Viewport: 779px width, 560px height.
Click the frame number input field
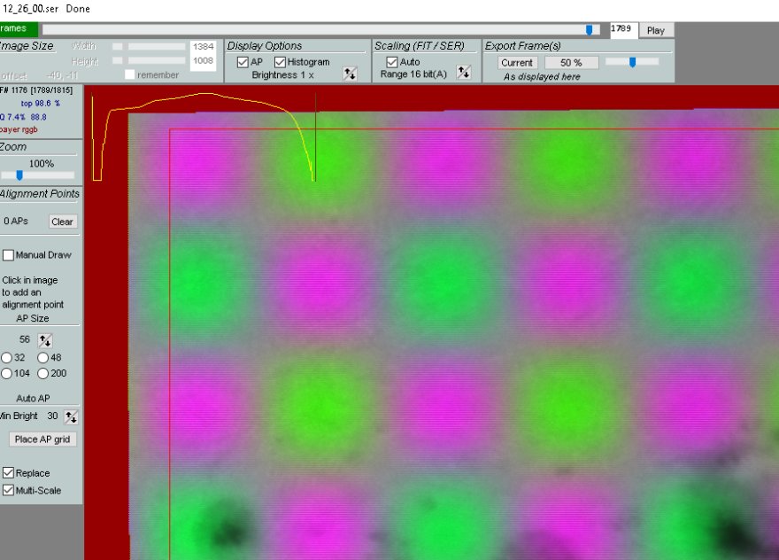(x=623, y=30)
